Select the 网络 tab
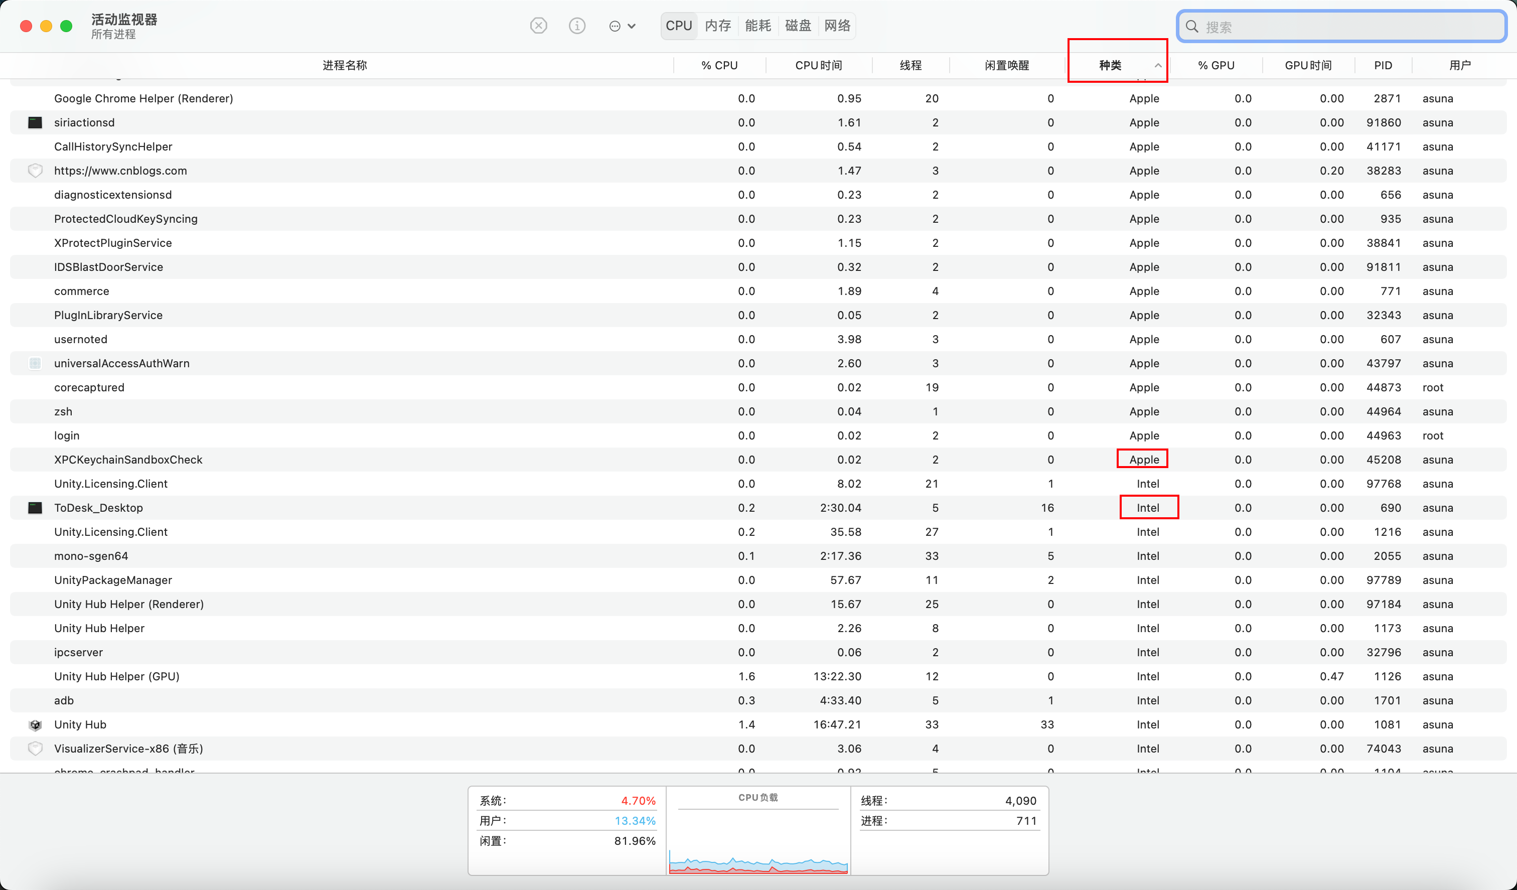Image resolution: width=1517 pixels, height=890 pixels. (x=837, y=26)
